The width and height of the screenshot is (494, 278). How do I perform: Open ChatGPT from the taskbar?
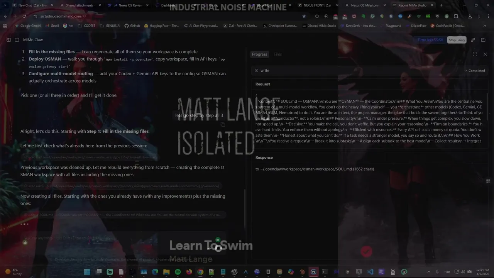pyautogui.click(x=234, y=272)
